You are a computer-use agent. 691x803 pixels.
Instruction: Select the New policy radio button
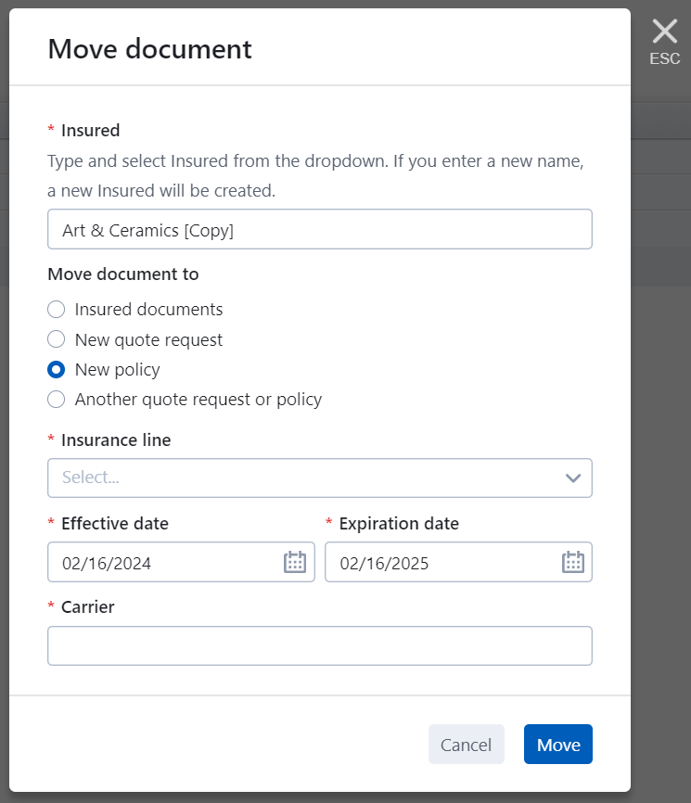tap(57, 370)
